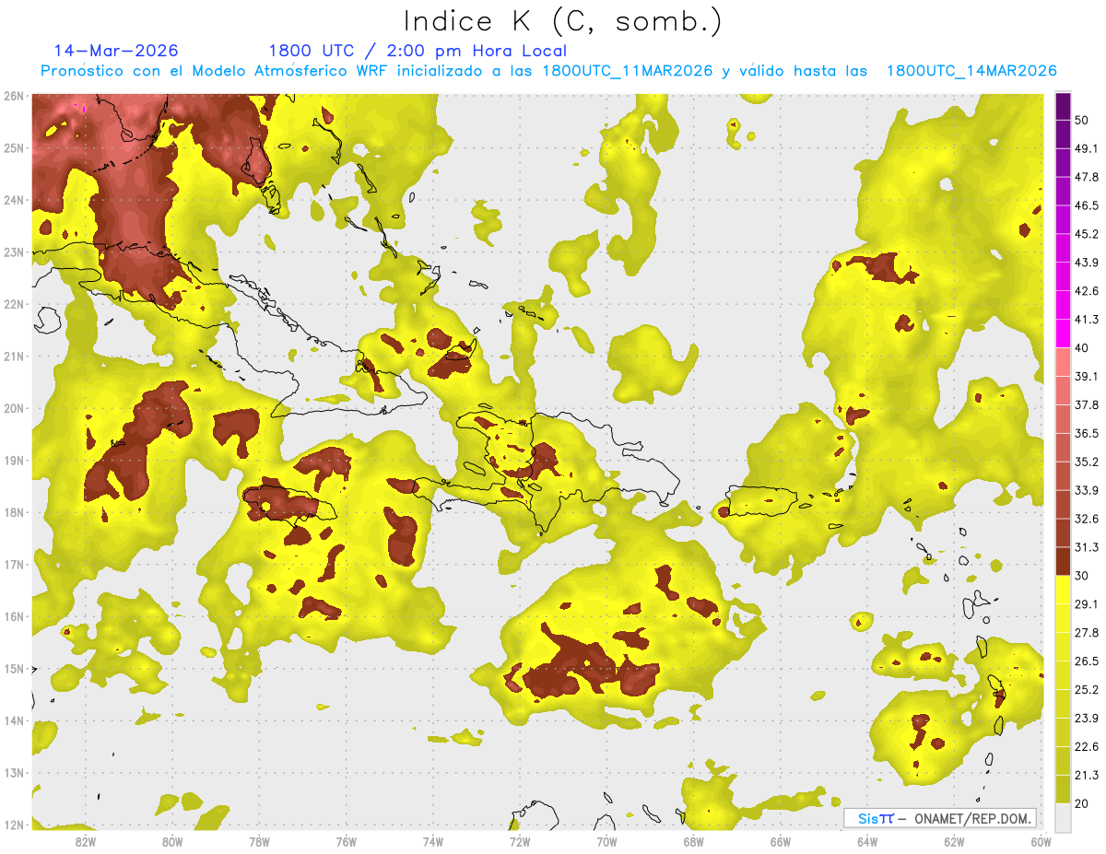
Task: Click the 'Indice K (C, somb.)' title
Action: pos(563,21)
